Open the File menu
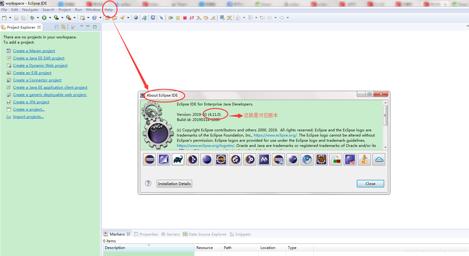Image resolution: width=469 pixels, height=256 pixels. 4,10
